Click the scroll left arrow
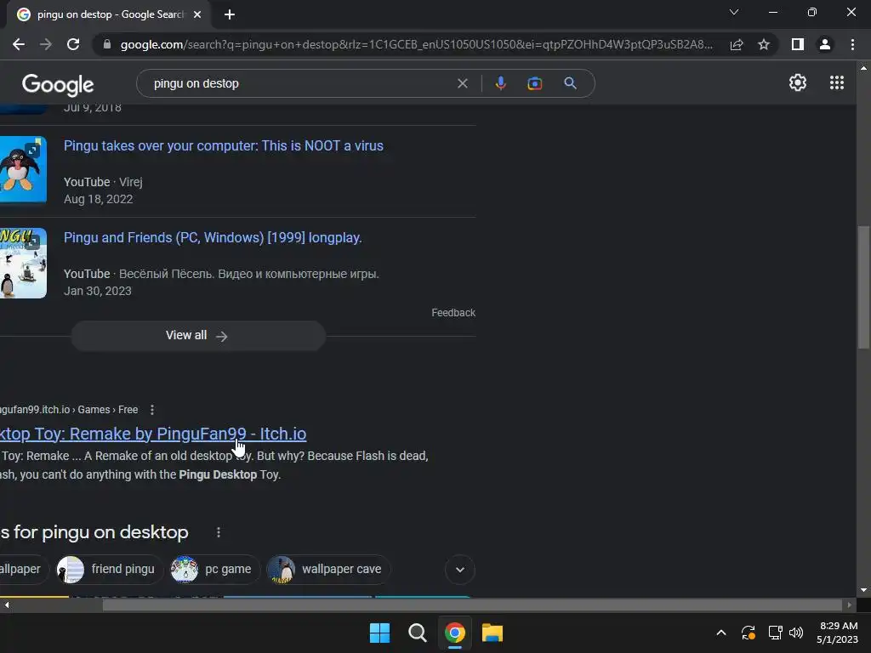871x653 pixels. [x=7, y=605]
